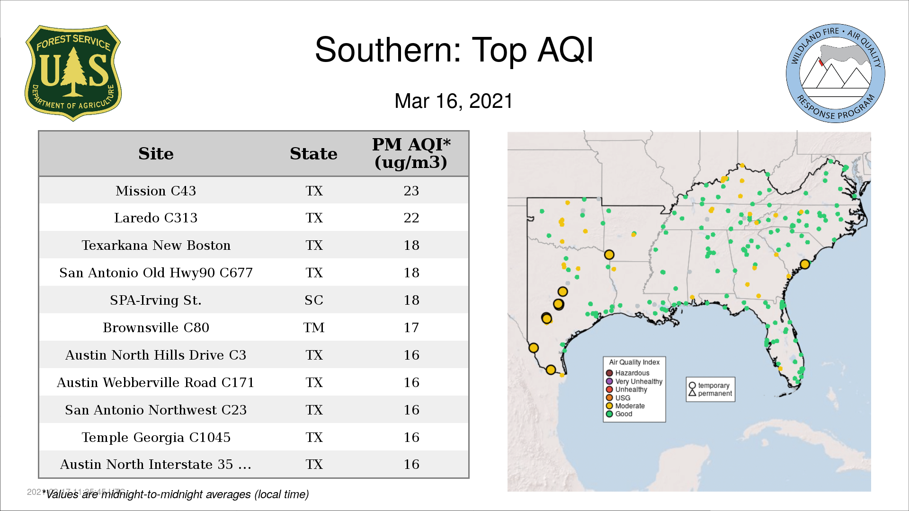This screenshot has width=909, height=511.
Task: Click the date 'Mar 16, 2021'
Action: (454, 101)
